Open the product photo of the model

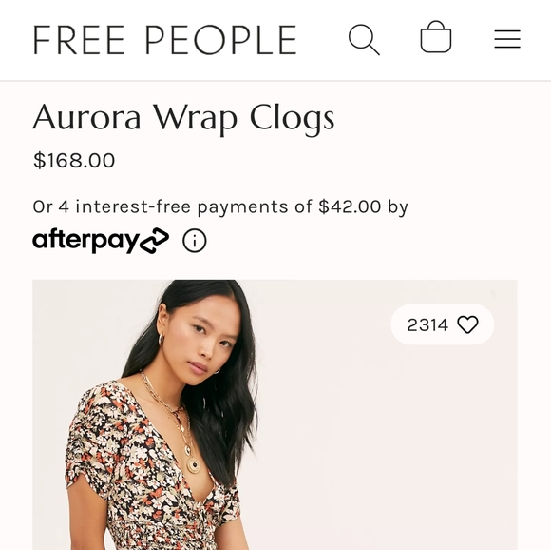[x=275, y=415]
